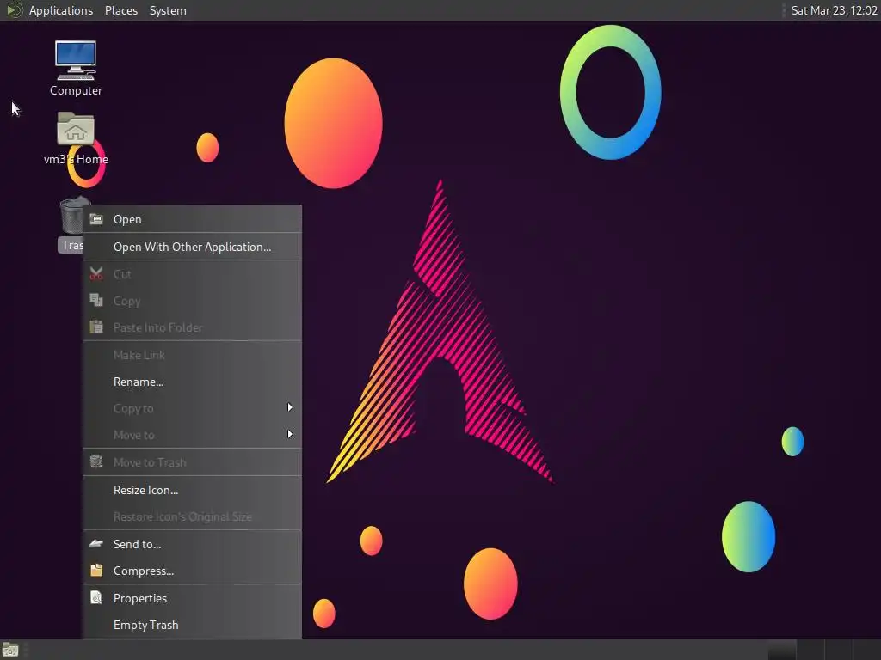Open the Applications menu
This screenshot has height=660, width=881.
[61, 10]
